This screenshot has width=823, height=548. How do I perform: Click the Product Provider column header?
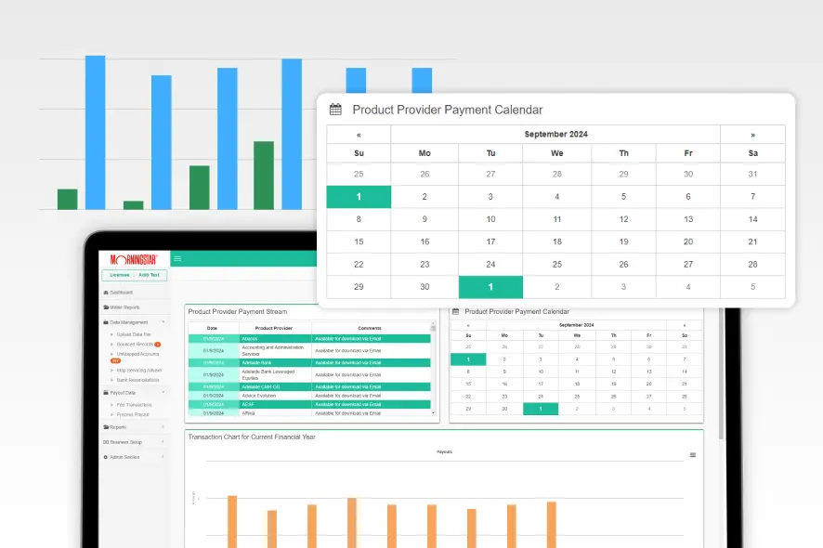pyautogui.click(x=273, y=328)
